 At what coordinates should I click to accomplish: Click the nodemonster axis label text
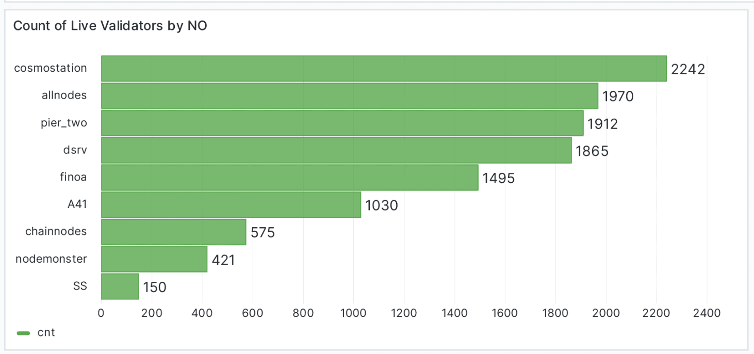coord(51,259)
